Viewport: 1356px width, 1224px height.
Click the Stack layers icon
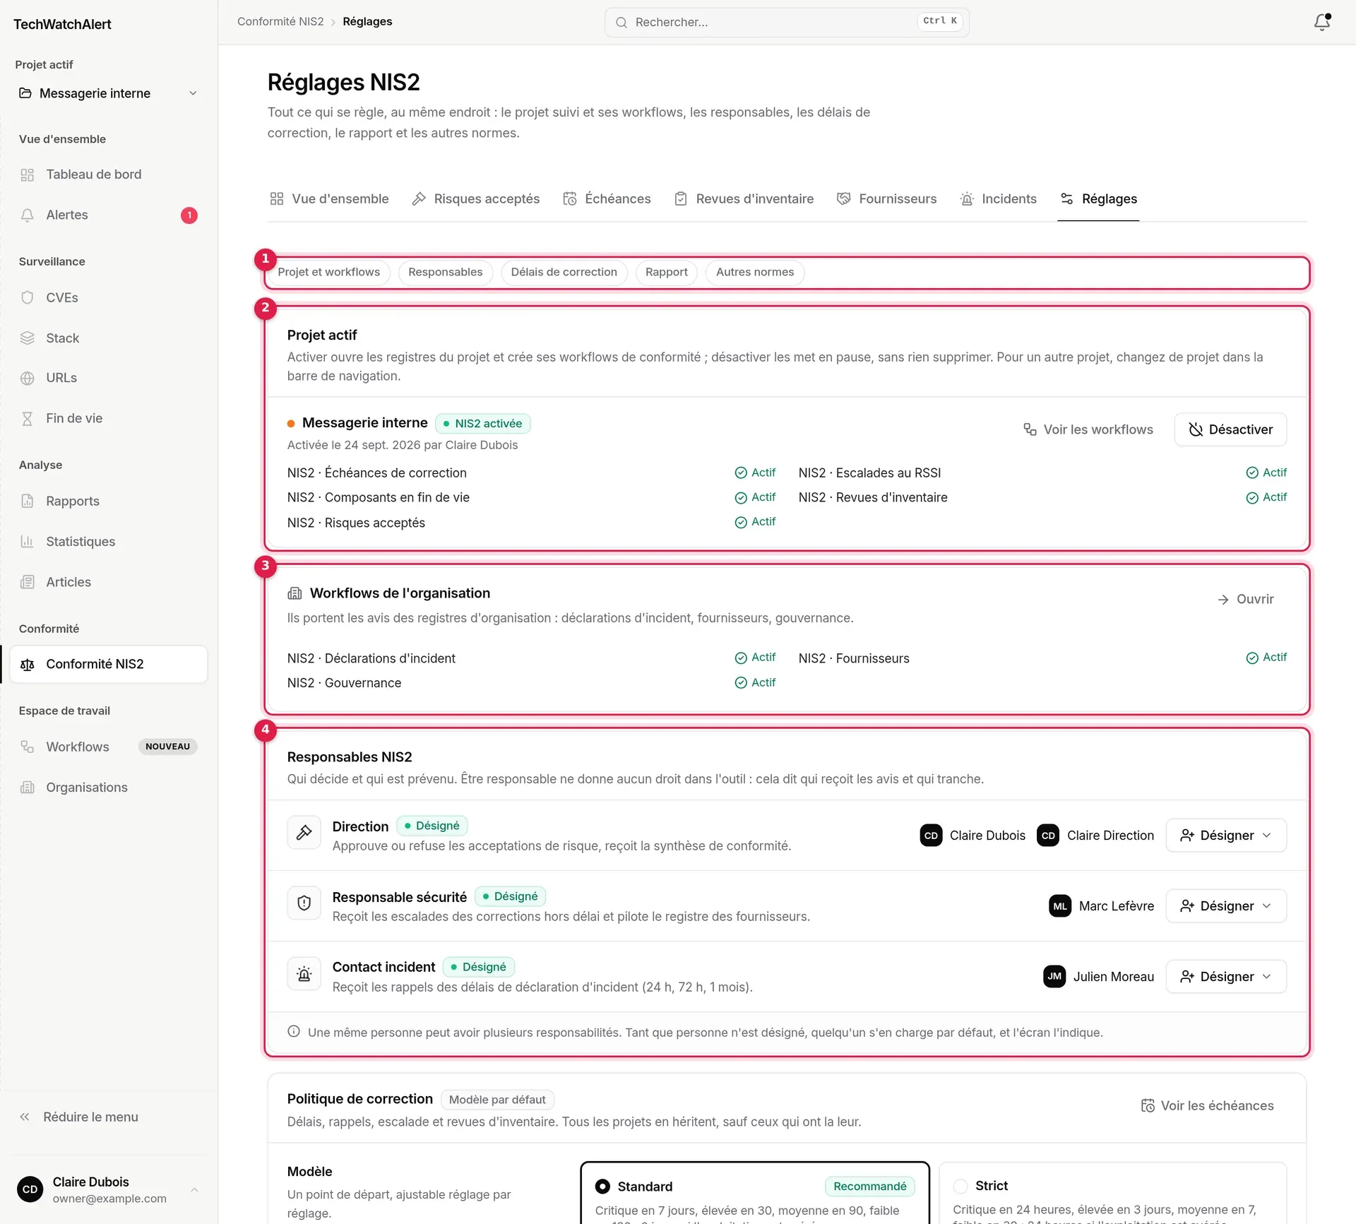(28, 338)
